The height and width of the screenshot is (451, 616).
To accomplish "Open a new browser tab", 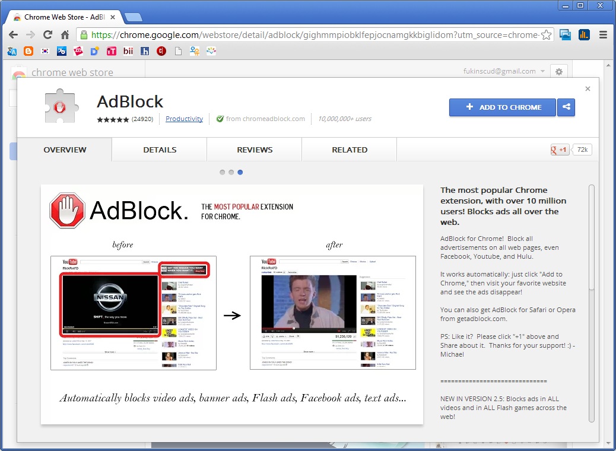I will (x=134, y=18).
